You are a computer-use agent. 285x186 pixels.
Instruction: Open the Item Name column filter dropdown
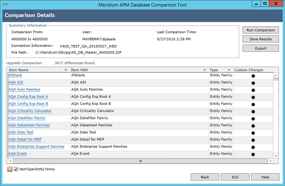66,70
